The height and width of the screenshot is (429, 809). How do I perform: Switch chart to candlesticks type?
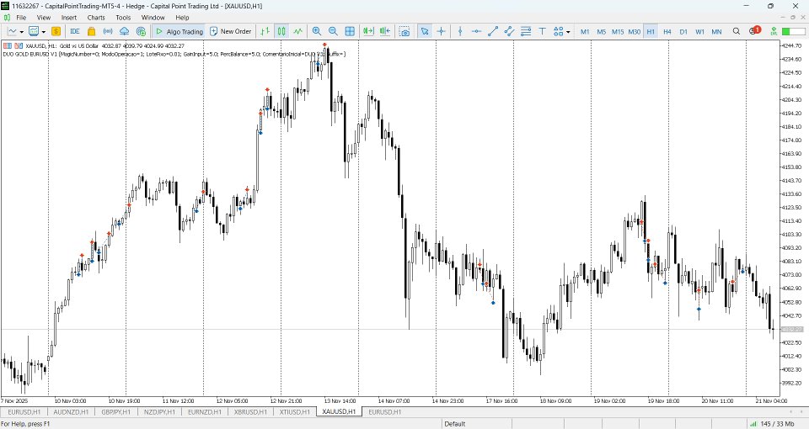point(281,31)
